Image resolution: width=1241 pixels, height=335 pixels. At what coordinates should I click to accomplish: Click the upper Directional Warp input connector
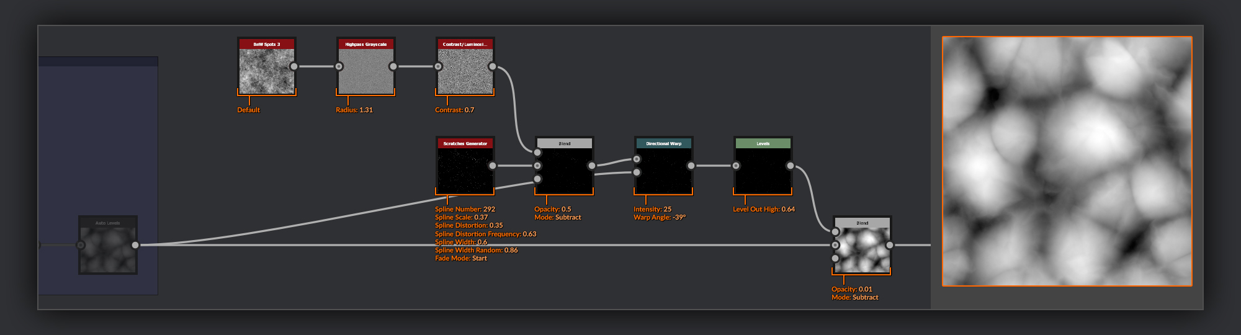pyautogui.click(x=637, y=159)
